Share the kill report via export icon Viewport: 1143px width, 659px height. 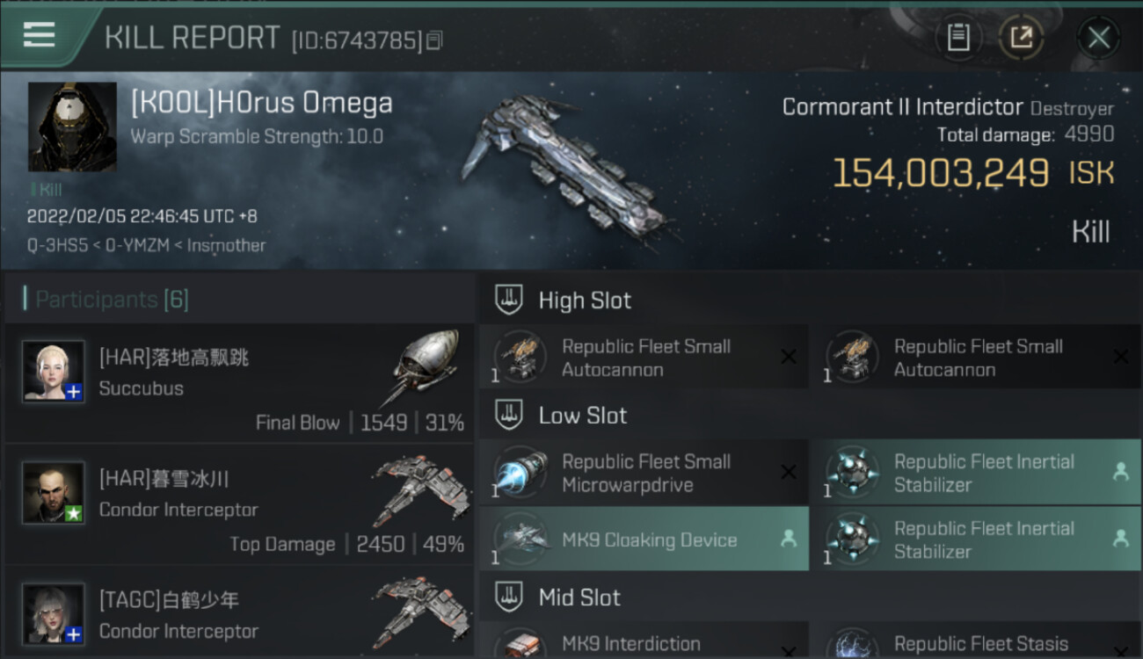pos(1021,37)
